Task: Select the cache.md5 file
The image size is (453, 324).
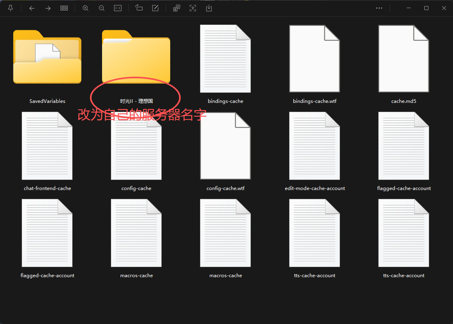Action: pyautogui.click(x=403, y=59)
